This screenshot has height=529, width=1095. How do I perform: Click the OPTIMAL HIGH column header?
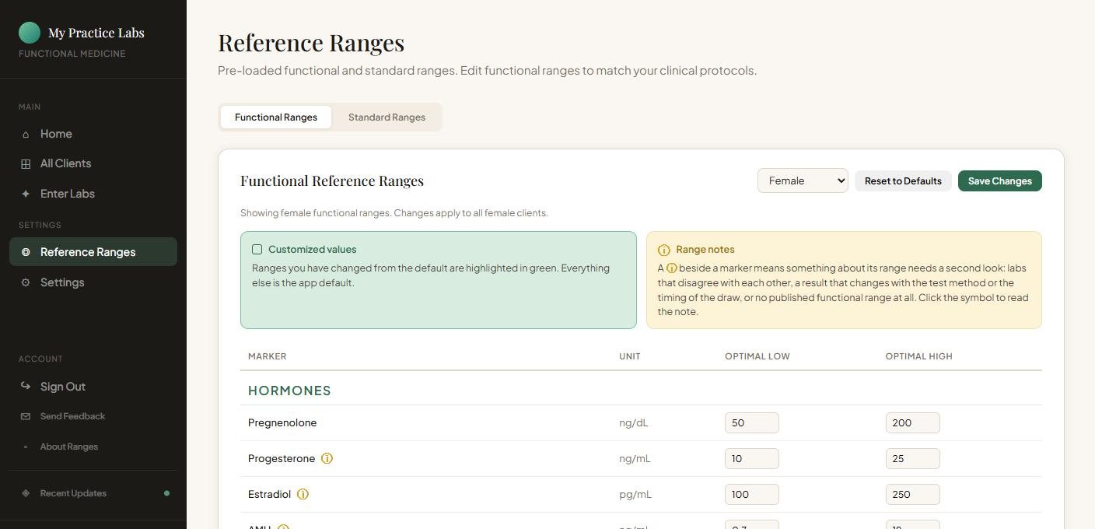pyautogui.click(x=918, y=356)
